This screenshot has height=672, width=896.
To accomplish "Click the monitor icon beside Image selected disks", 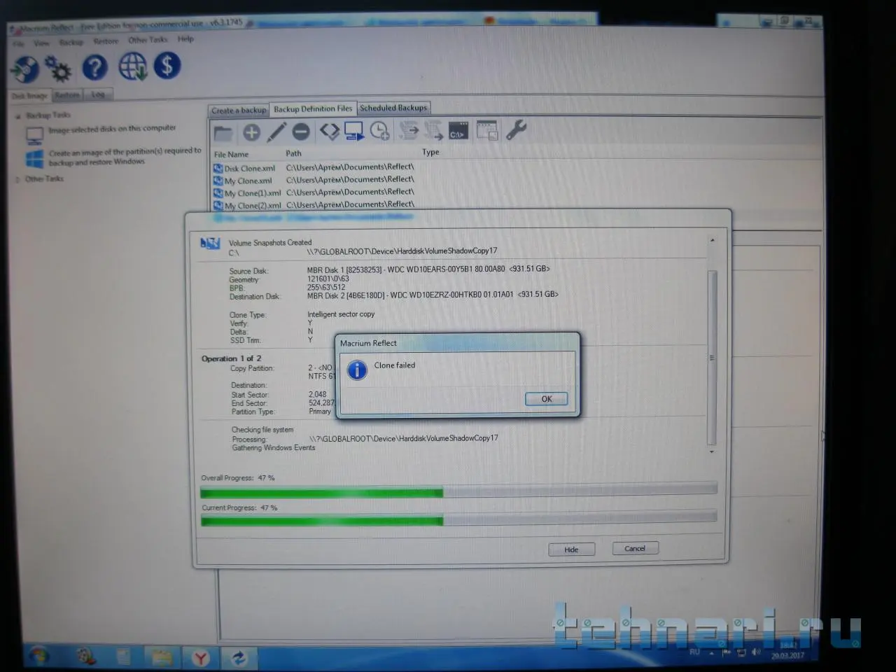I will (35, 135).
